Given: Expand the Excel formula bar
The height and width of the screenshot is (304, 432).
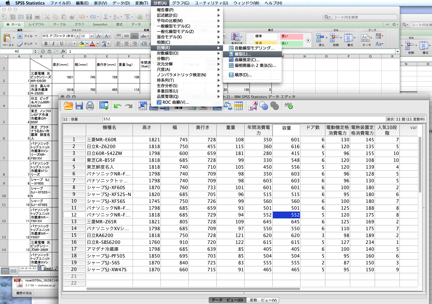Looking at the screenshot, I should point(397,52).
